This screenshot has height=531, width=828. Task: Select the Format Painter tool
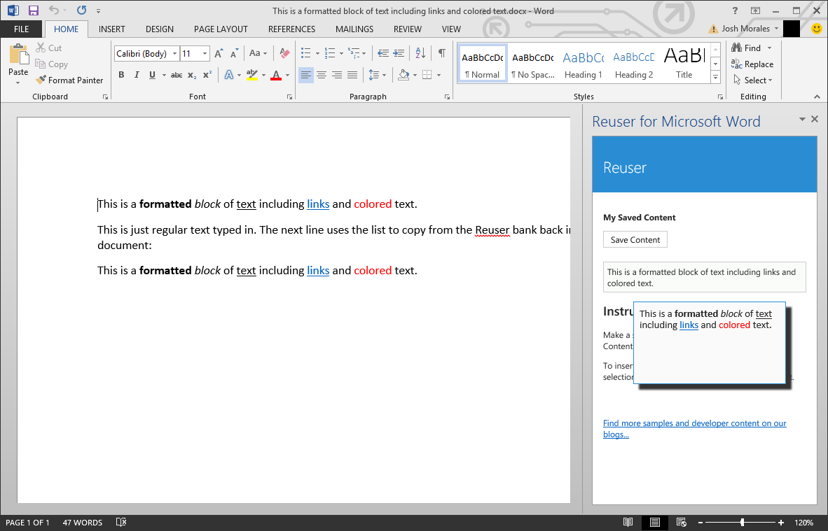tap(69, 80)
